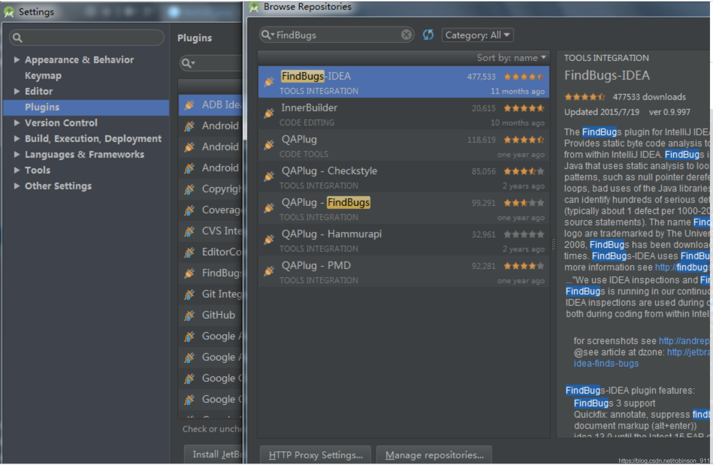
Task: Click the Settings search input field
Action: coord(90,38)
